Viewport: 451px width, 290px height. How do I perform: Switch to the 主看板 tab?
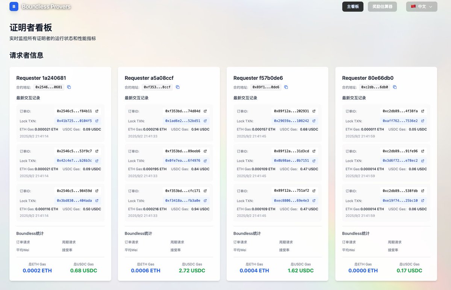click(353, 7)
